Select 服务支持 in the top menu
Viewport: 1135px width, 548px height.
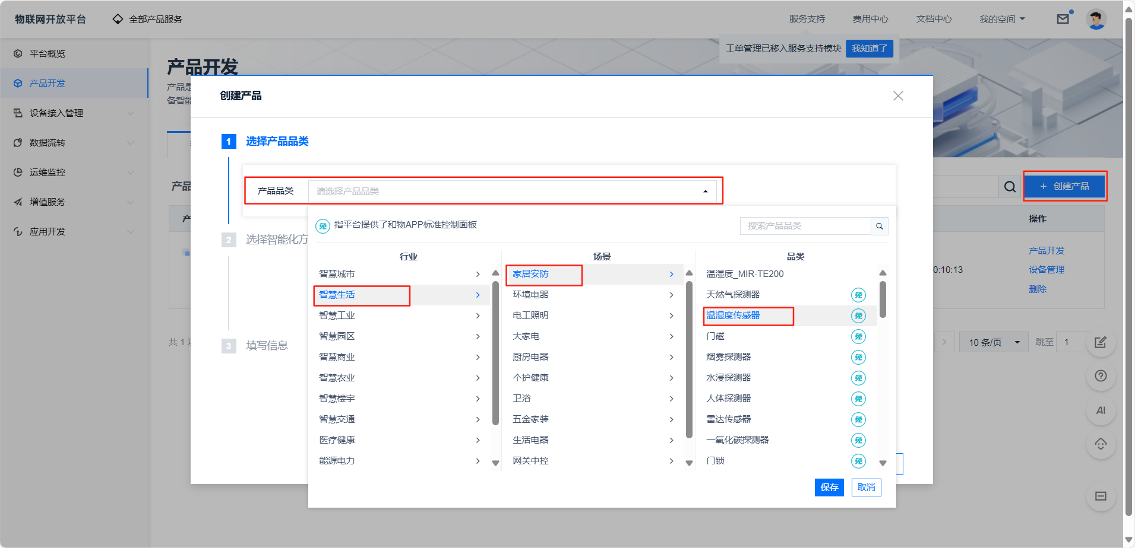pyautogui.click(x=806, y=18)
